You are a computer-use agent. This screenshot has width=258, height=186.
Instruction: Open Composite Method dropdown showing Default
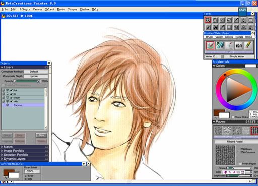click(x=36, y=72)
